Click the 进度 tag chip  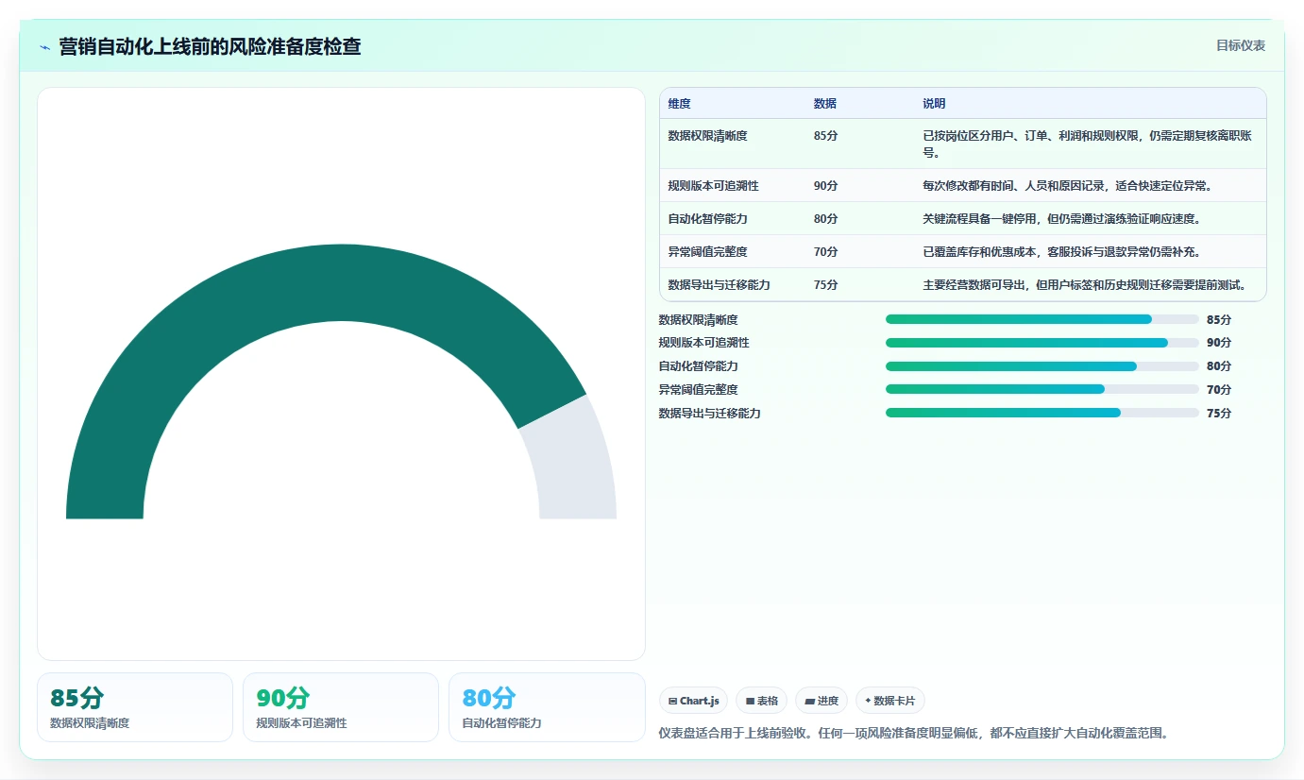(x=821, y=701)
